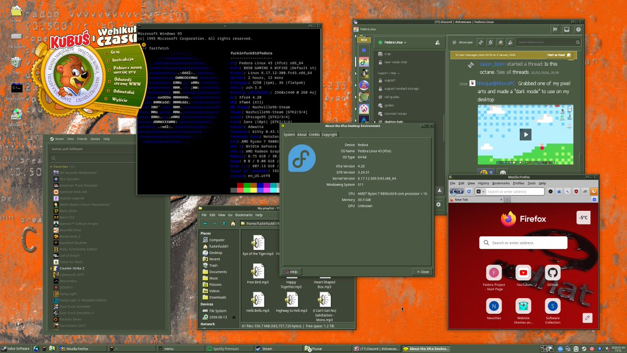Open pinned messages in #showcase

500,42
